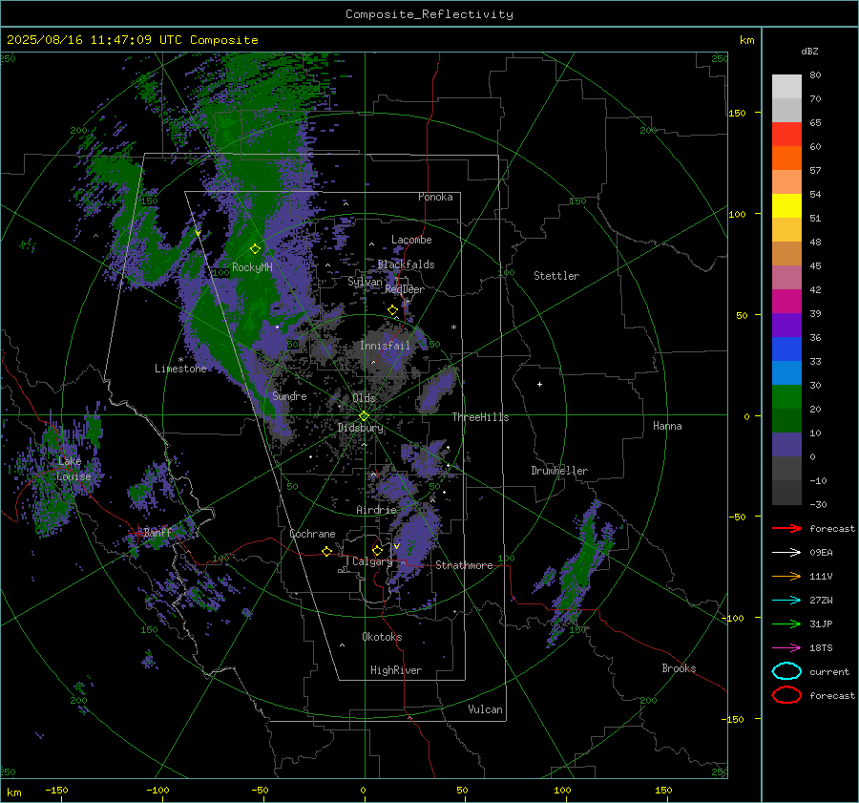Select the purple swatch between 10 and 0 dBZ

pyautogui.click(x=786, y=445)
